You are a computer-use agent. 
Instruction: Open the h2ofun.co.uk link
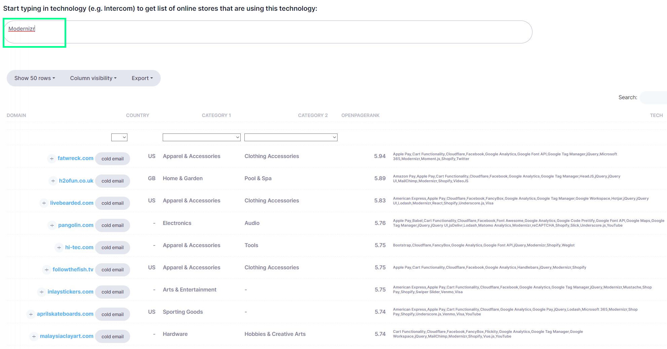click(x=76, y=180)
